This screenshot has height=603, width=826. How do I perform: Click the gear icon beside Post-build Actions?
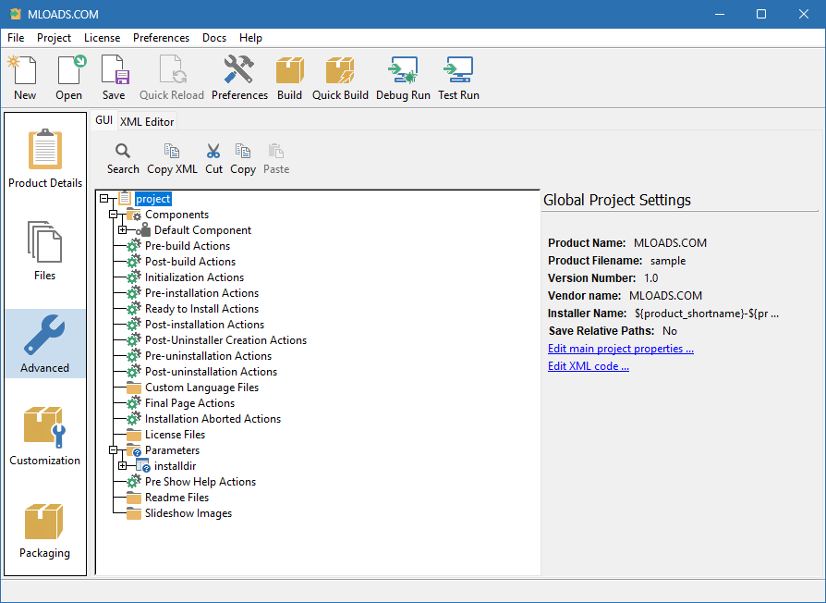tap(134, 262)
